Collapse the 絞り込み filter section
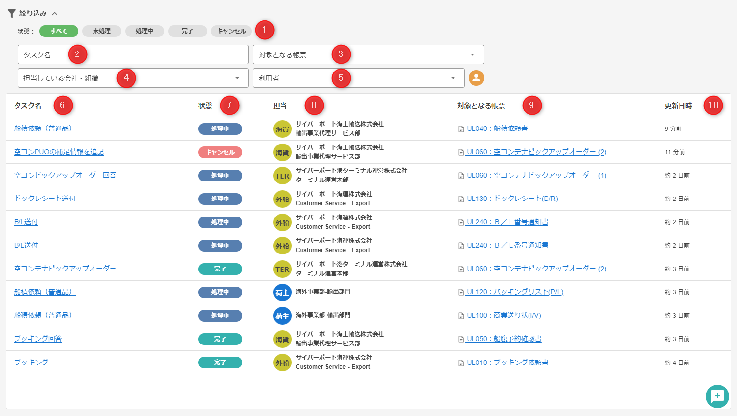The width and height of the screenshot is (737, 416). coord(55,14)
